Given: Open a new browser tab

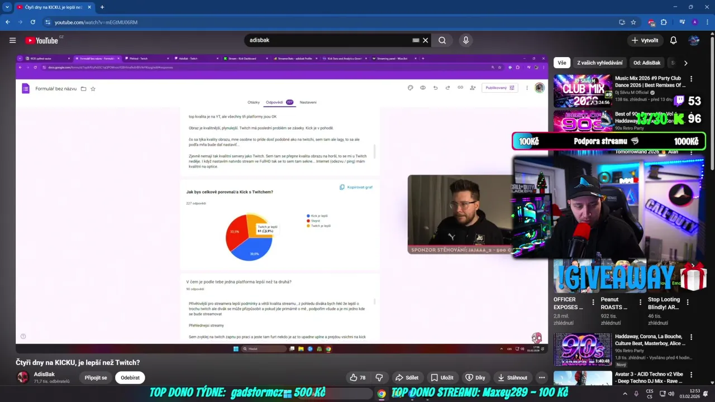Looking at the screenshot, I should [x=102, y=7].
